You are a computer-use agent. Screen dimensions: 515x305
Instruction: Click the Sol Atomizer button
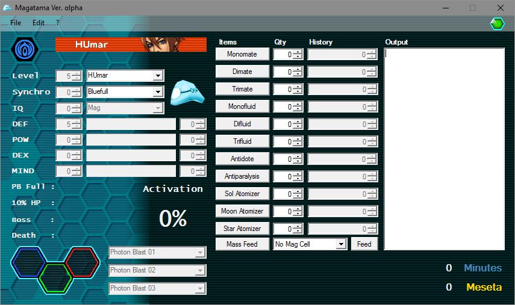[242, 194]
